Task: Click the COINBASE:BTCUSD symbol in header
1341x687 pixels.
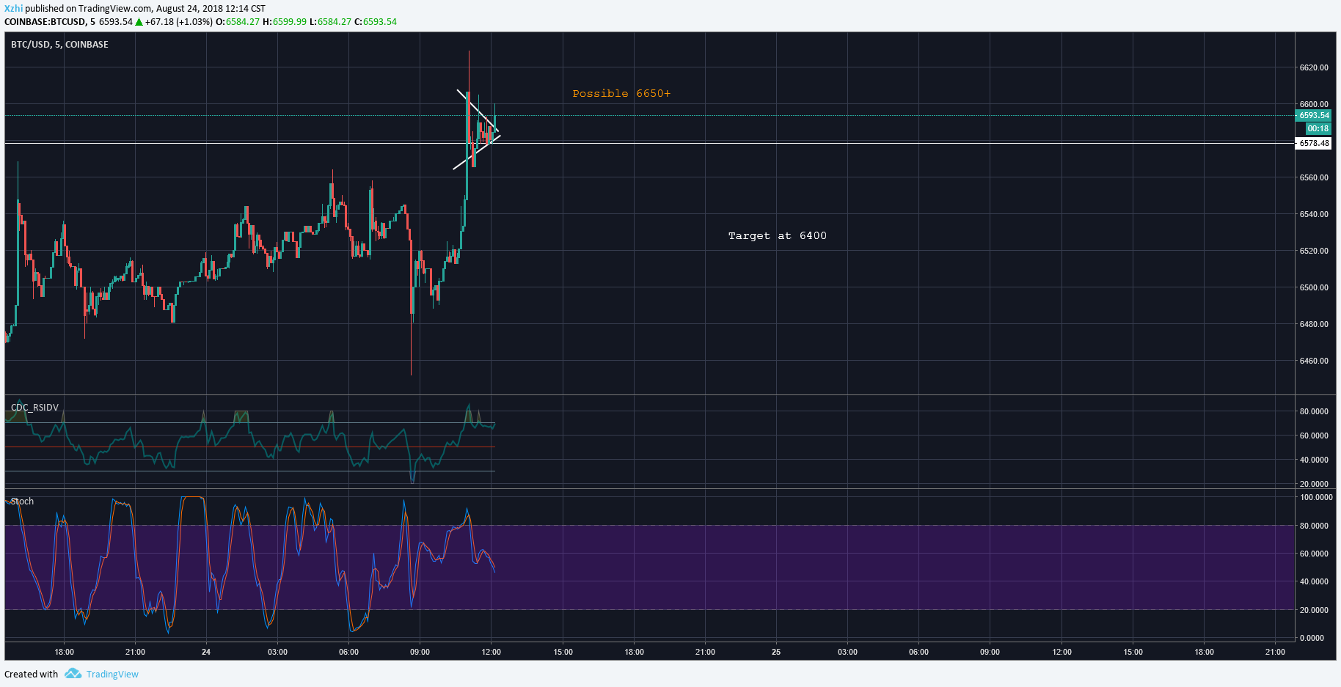Action: click(x=45, y=22)
